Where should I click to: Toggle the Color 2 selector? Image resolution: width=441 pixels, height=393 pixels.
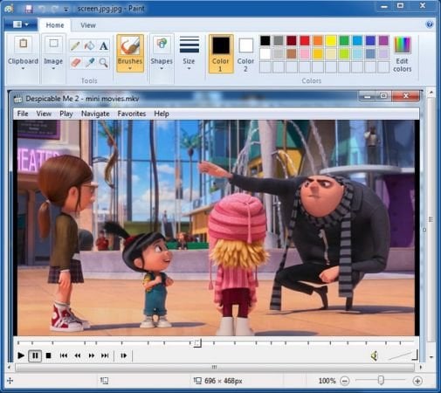coord(245,53)
